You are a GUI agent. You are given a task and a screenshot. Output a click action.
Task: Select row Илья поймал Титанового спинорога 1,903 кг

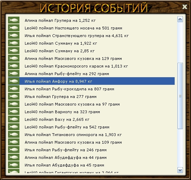pos(91,134)
